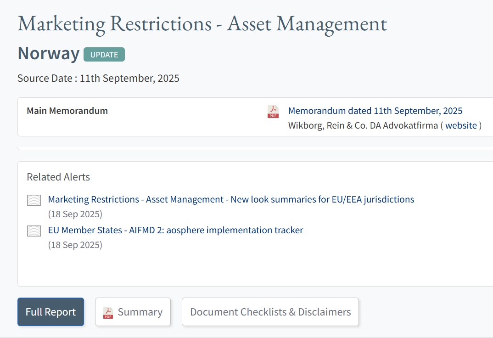Click the Wikborg, Rein & Co. DA Advokatfirma name
Screen dimensions: 493x338
coord(363,125)
